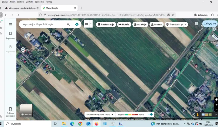218x127 pixels.
Task: Zoom in with the plus button
Action: (216, 105)
